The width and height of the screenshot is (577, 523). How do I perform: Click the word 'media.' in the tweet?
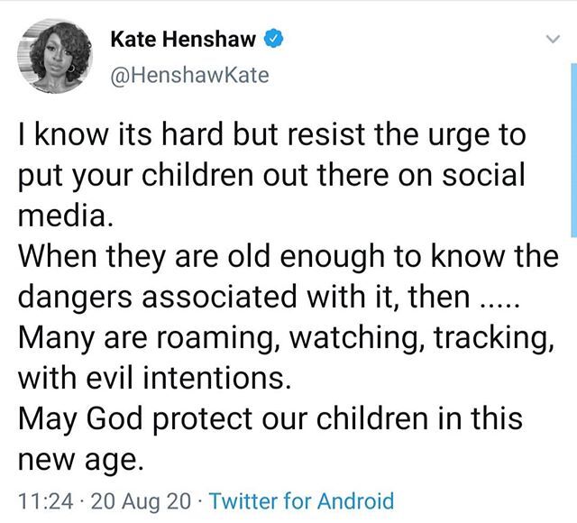tap(65, 216)
